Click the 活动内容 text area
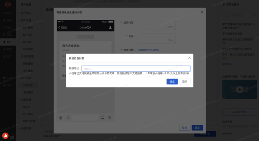 click(x=156, y=25)
